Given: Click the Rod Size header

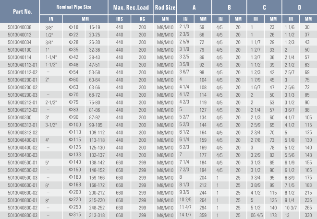Looking at the screenshot, I should coord(165,7).
